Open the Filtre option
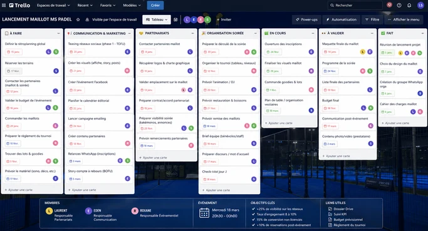This screenshot has height=231, width=428. 372,19
